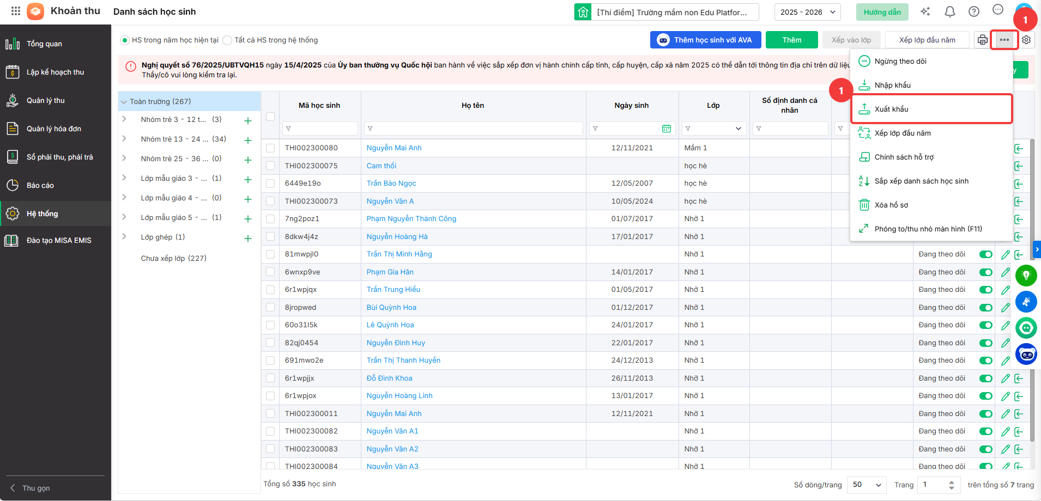Open the 2025 - 2026 school year dropdown
Image resolution: width=1041 pixels, height=501 pixels.
808,12
